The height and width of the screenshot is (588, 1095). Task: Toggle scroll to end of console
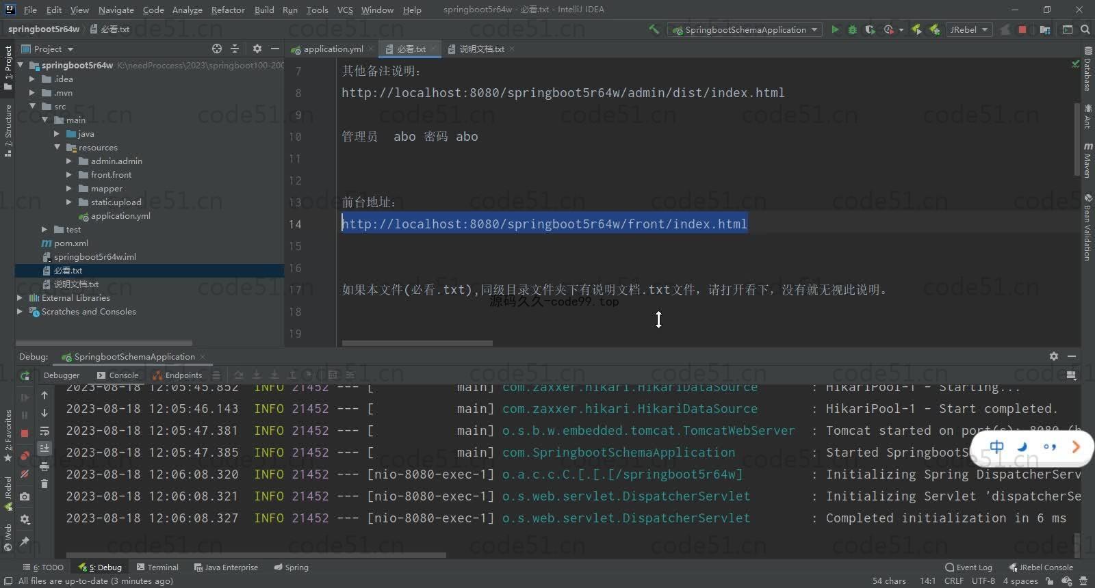(x=44, y=449)
